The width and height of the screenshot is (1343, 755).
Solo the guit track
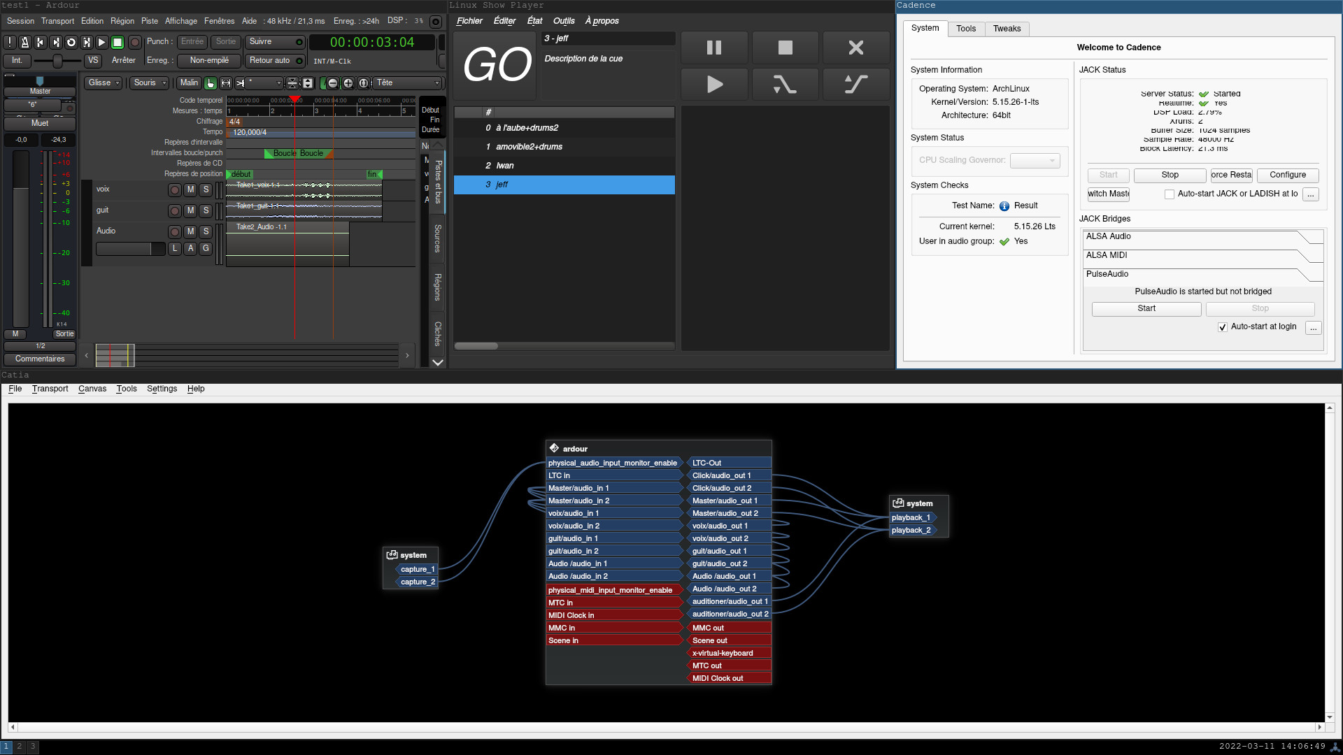(206, 210)
